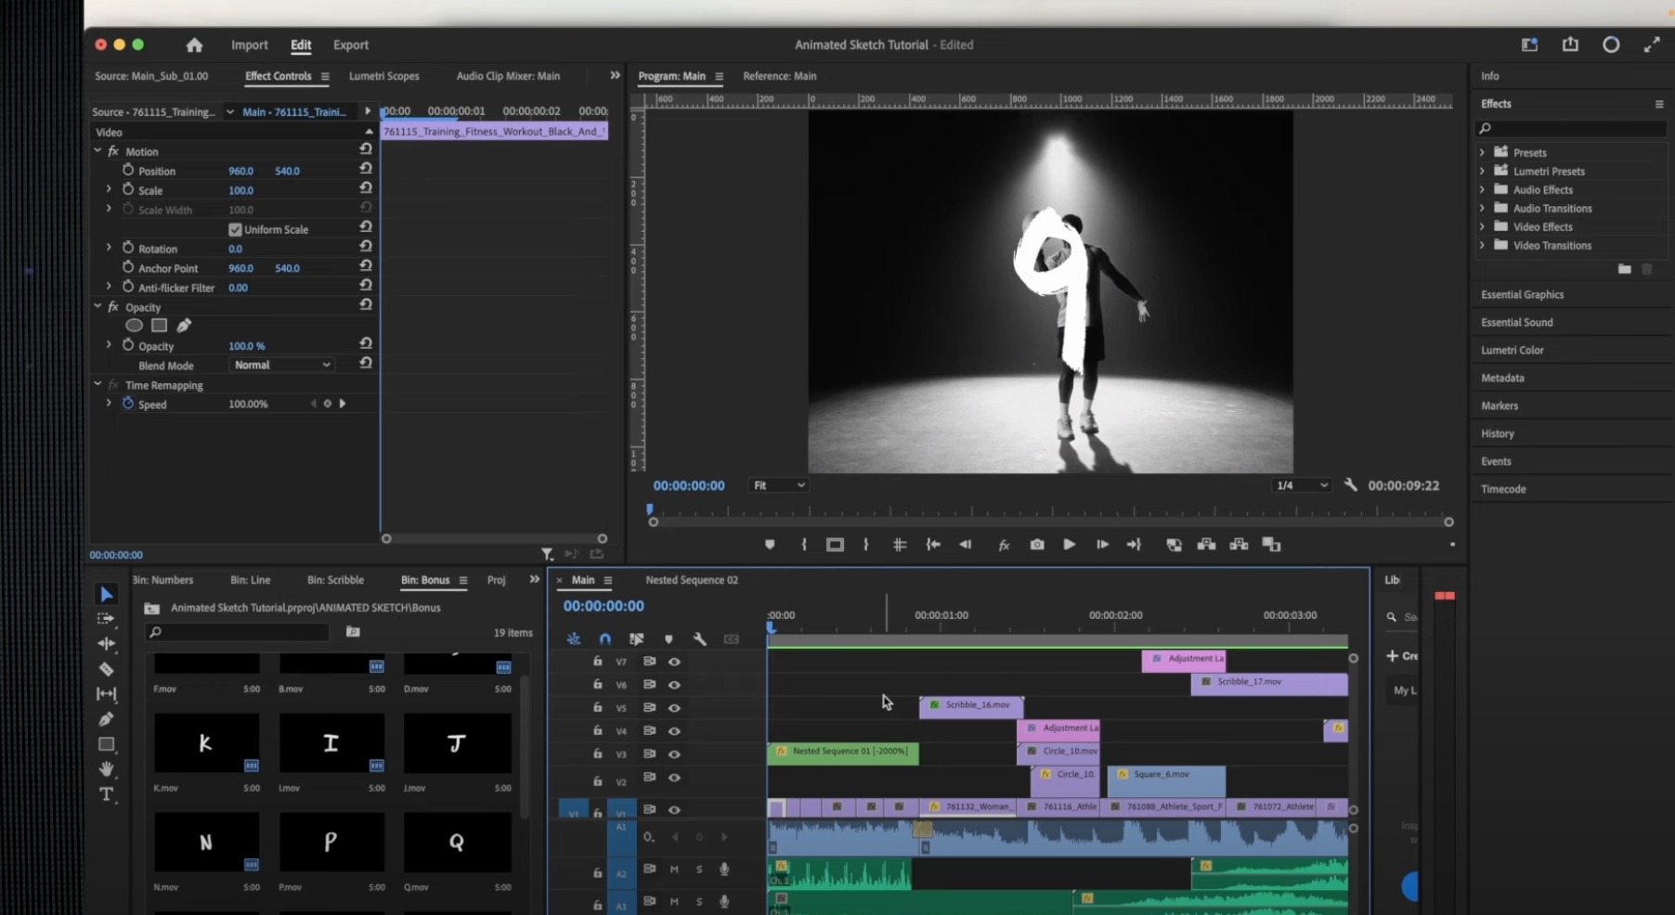Hide track V7 with the eye icon
This screenshot has width=1675, height=915.
coord(674,662)
